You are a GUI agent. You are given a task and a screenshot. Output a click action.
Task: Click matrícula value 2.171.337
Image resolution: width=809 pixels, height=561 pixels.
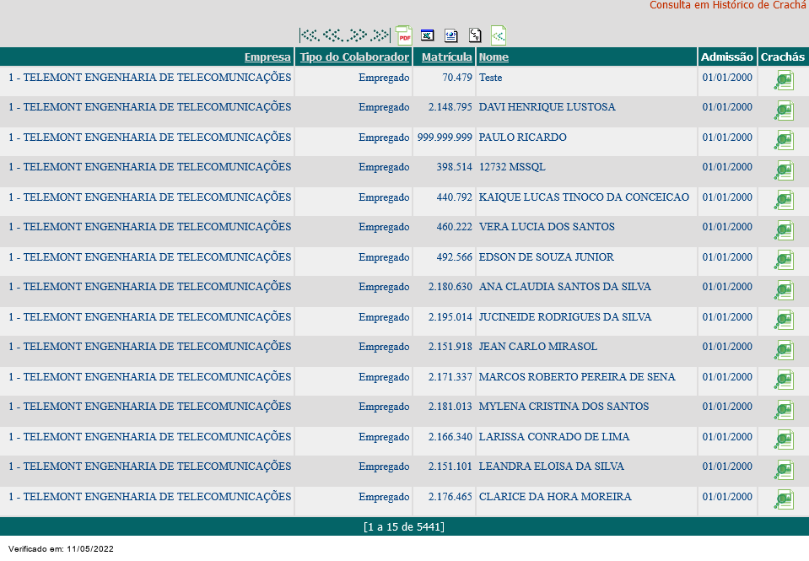[x=450, y=377]
